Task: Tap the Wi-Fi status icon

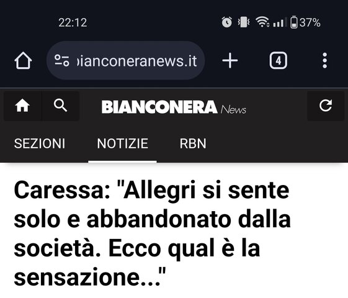Action: click(262, 22)
